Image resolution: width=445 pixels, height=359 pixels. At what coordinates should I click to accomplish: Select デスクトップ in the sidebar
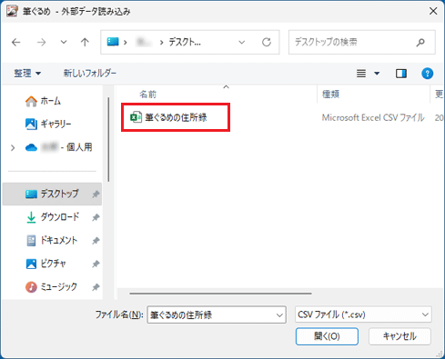(x=52, y=194)
